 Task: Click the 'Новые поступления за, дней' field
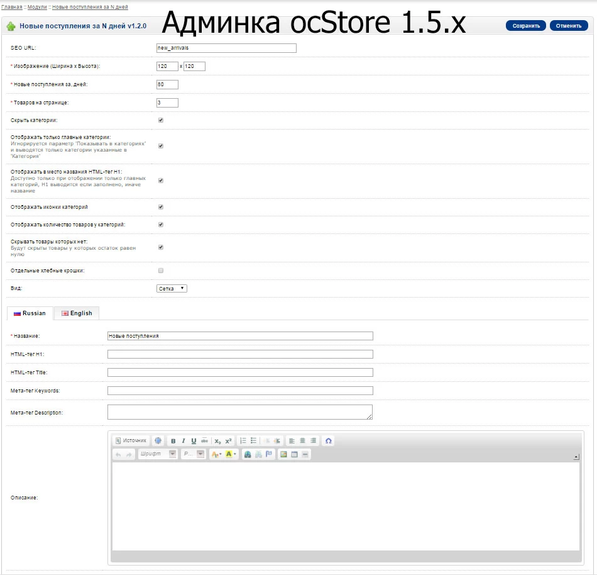click(x=167, y=84)
